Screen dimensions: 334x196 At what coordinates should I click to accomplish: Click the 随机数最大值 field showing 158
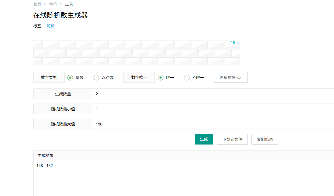[213, 124]
